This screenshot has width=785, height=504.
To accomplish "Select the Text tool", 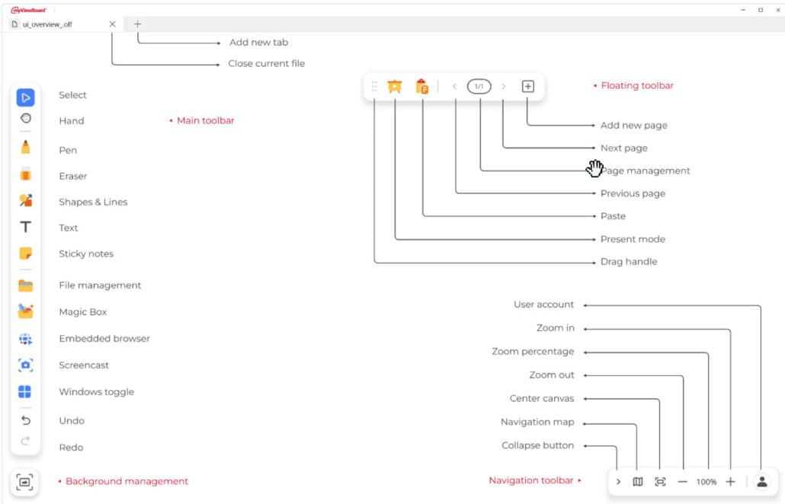I will pos(25,227).
